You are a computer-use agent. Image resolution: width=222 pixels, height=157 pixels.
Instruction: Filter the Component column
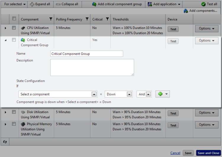[x=51, y=19]
